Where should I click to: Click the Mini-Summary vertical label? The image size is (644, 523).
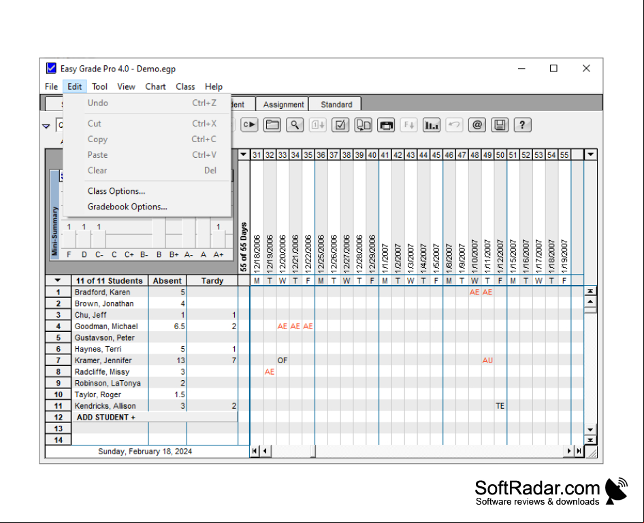tap(54, 231)
